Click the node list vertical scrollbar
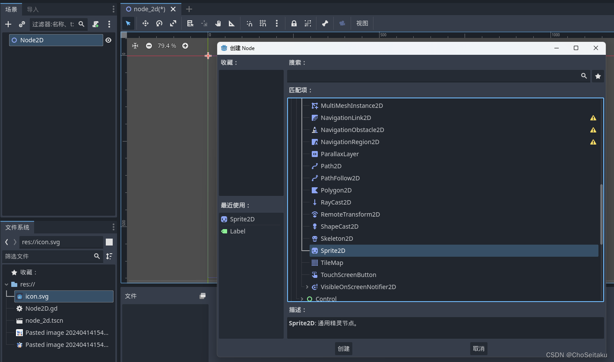614x362 pixels. [601, 214]
